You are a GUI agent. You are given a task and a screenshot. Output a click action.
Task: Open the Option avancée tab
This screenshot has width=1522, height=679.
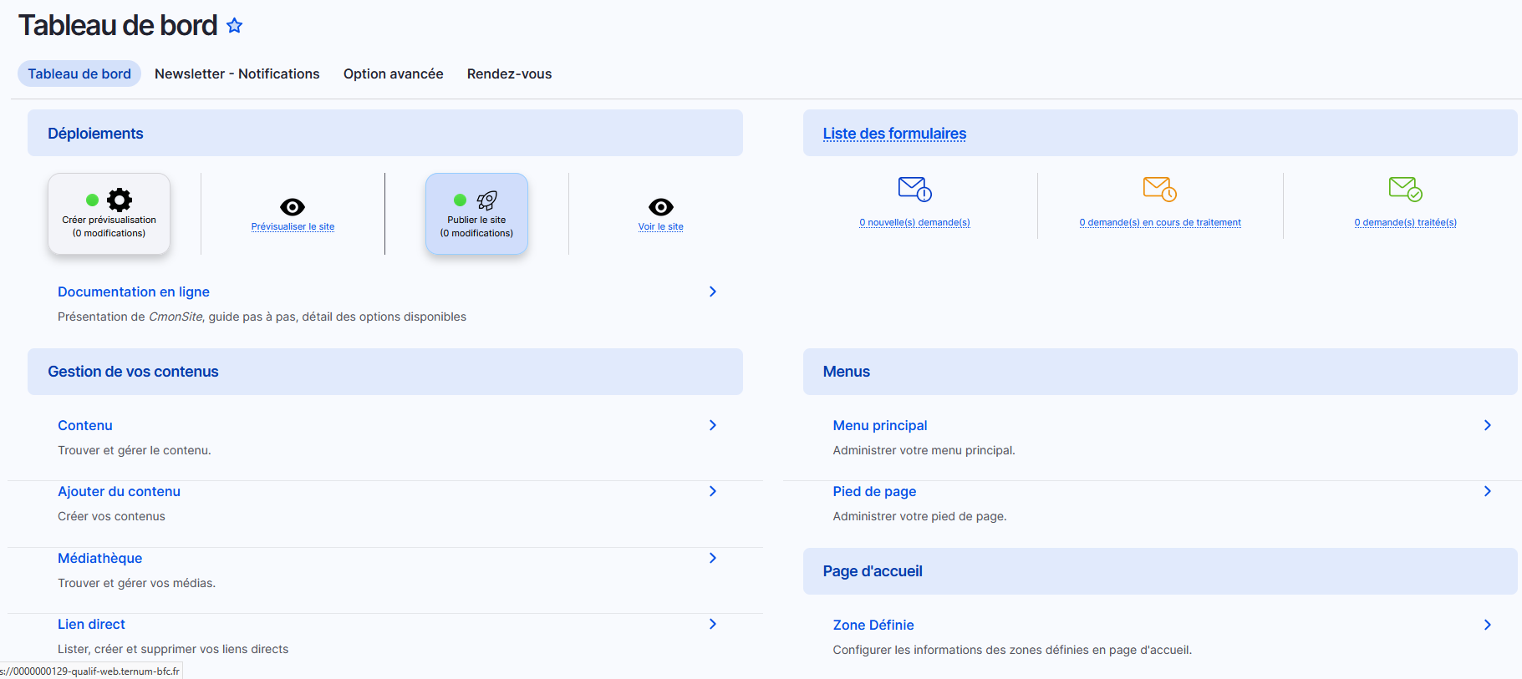point(393,73)
